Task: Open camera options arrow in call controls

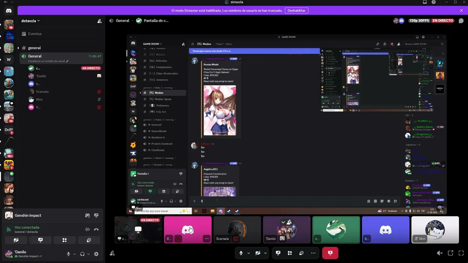Action: click(265, 253)
